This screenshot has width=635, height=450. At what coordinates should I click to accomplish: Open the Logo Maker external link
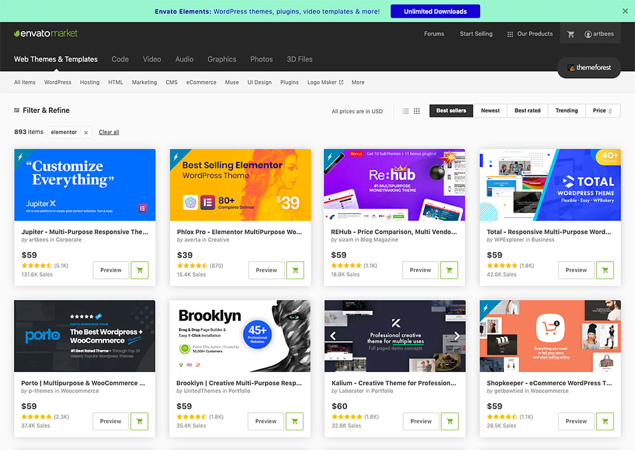click(x=325, y=82)
